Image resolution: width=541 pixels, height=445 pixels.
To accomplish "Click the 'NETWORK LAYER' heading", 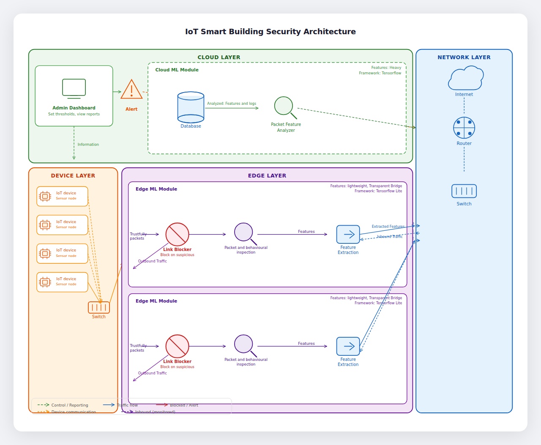I will pyautogui.click(x=464, y=57).
